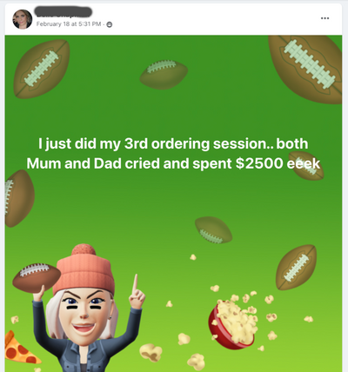The image size is (348, 372).
Task: Click the audience privacy icon beside the timestamp
Action: pos(110,24)
